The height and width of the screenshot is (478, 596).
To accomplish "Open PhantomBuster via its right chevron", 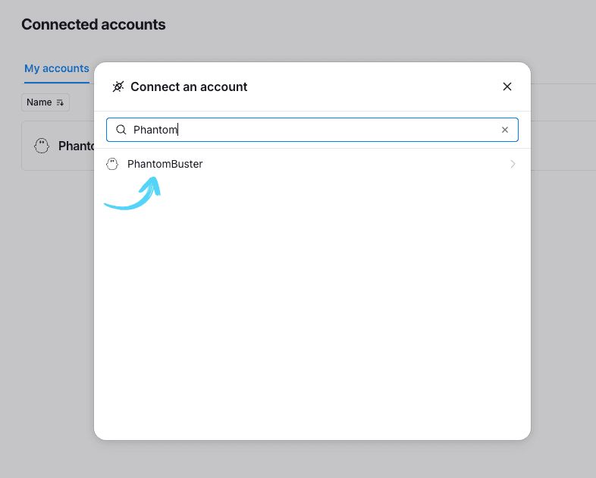I will click(513, 164).
